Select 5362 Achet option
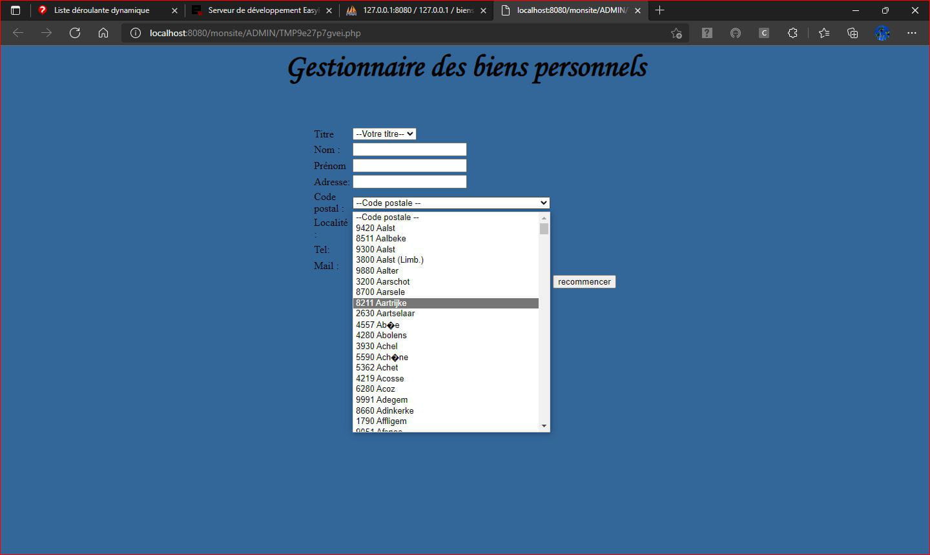 click(446, 367)
